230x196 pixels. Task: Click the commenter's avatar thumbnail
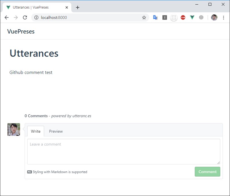click(14, 130)
